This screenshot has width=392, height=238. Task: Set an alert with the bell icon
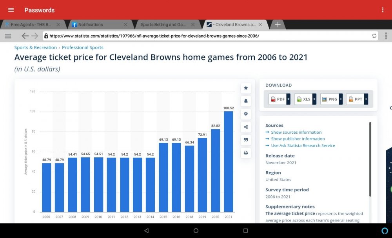pos(246,101)
